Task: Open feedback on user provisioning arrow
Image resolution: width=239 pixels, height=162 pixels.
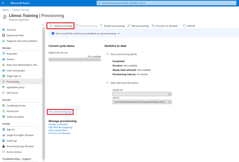Action: coord(118,33)
